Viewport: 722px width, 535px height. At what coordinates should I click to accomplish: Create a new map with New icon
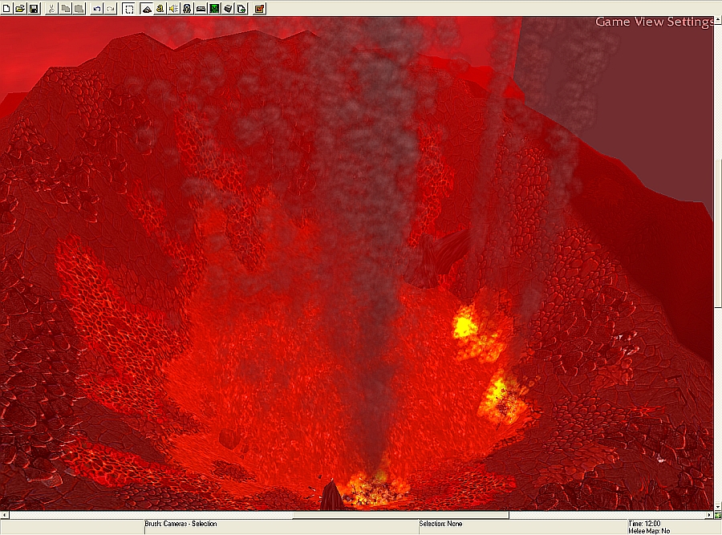point(6,8)
